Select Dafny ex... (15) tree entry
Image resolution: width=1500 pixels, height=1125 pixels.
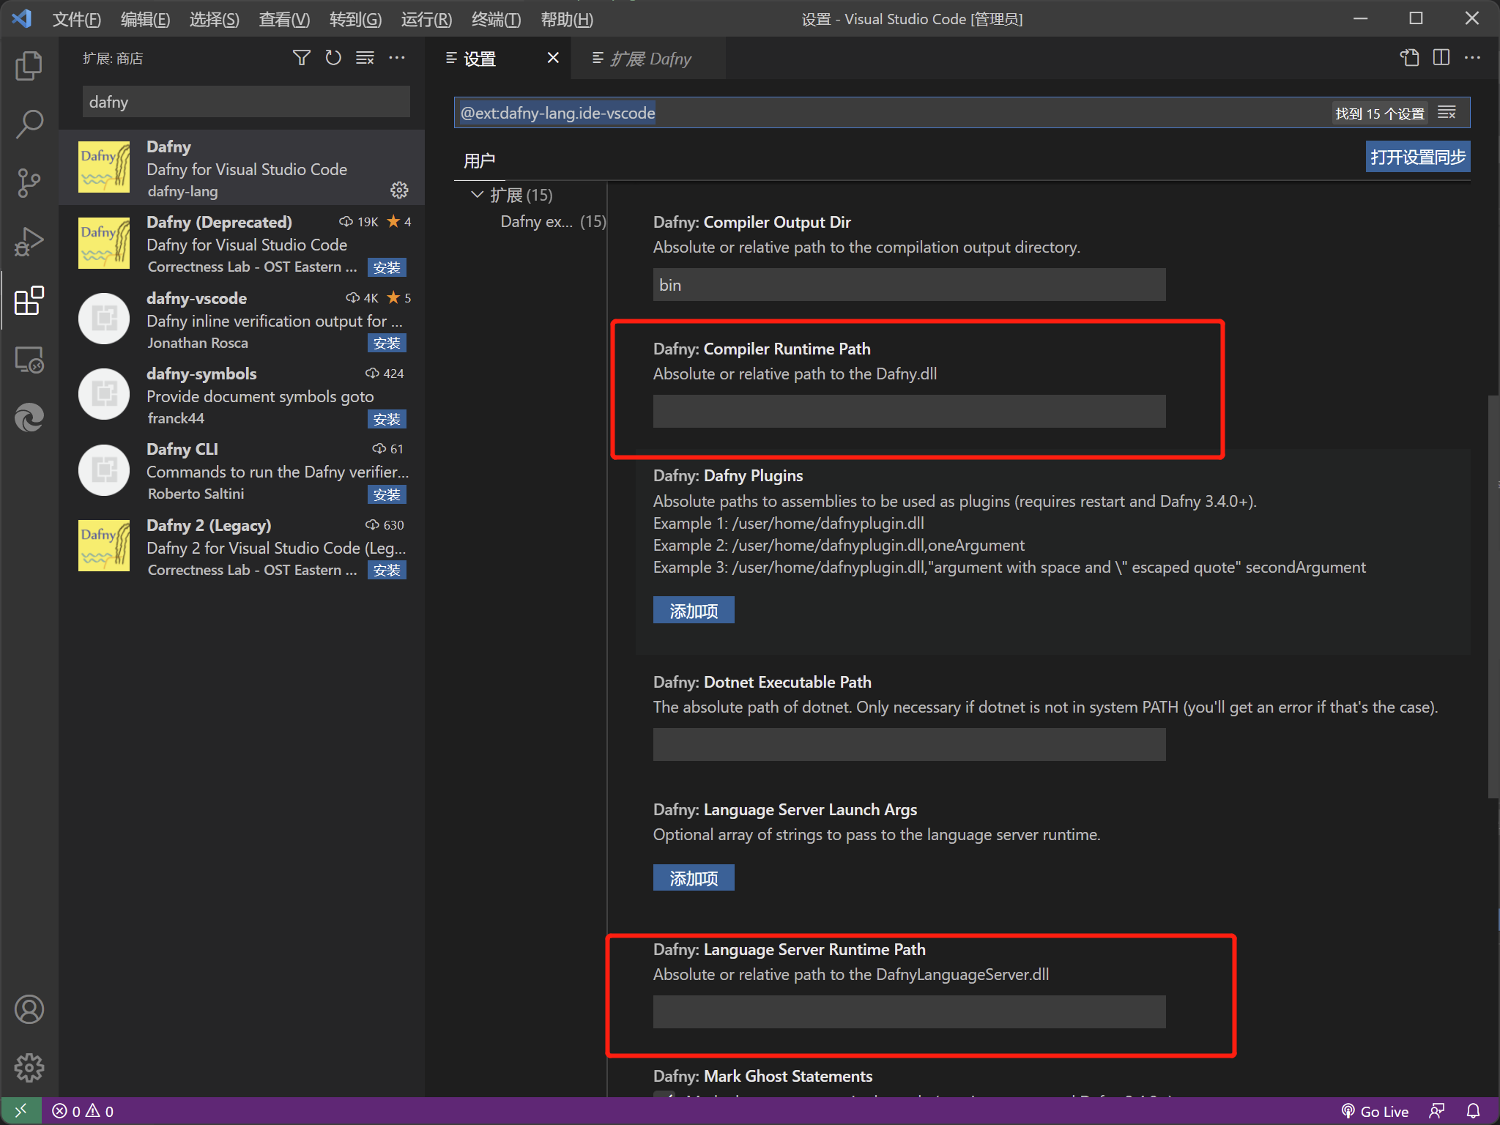point(553,222)
